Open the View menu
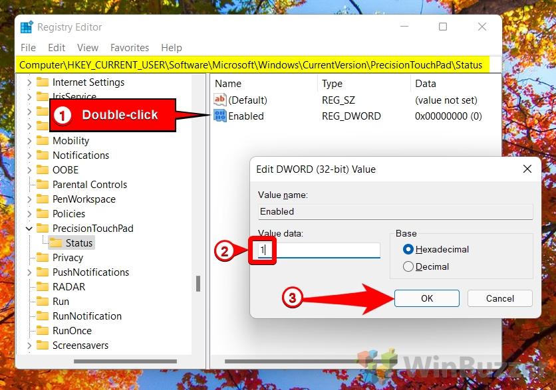The image size is (556, 390). point(88,47)
